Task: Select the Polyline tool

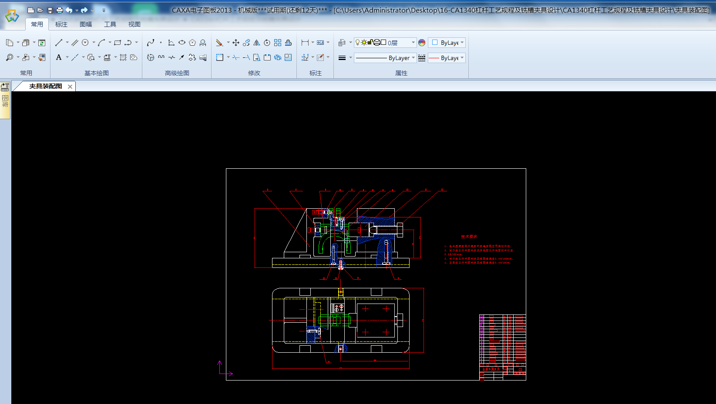Action: point(128,43)
